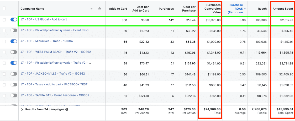
Task: Expand the Results from 24 campaigns row
Action: (22, 109)
